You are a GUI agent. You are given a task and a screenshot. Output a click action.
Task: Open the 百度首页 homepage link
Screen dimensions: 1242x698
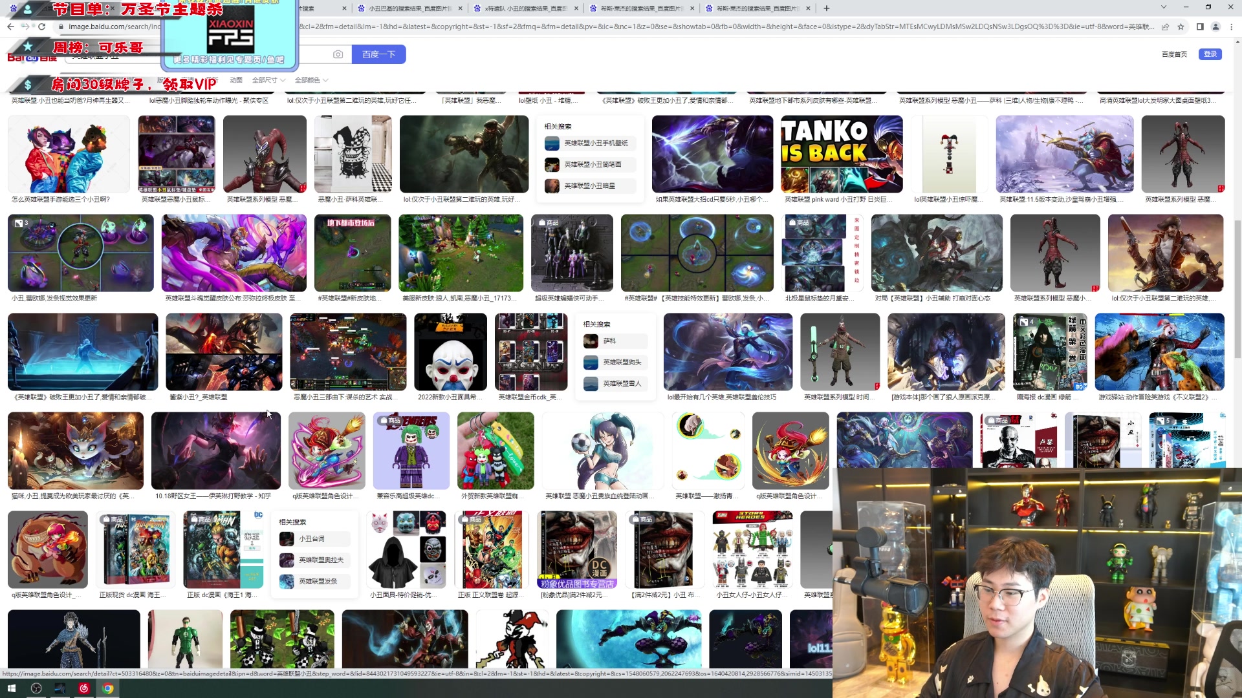coord(1174,54)
